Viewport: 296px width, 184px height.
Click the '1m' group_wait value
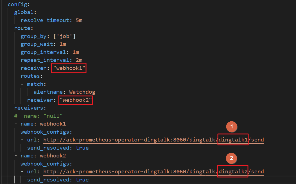(x=63, y=44)
